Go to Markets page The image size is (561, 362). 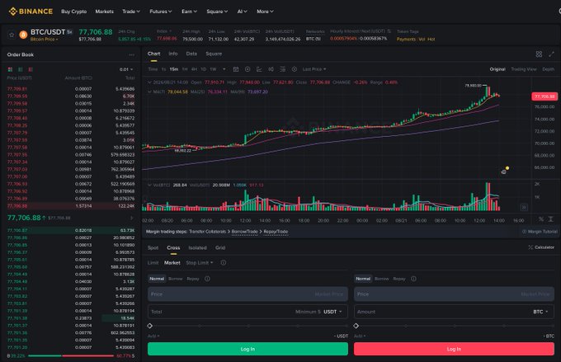[x=104, y=12]
